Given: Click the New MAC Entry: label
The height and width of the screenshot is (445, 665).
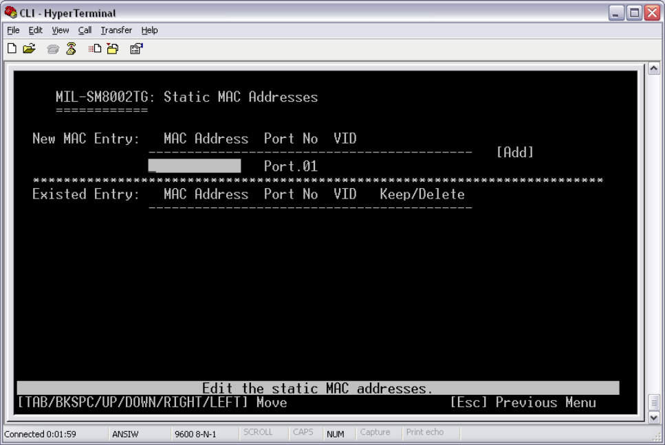Looking at the screenshot, I should [86, 139].
